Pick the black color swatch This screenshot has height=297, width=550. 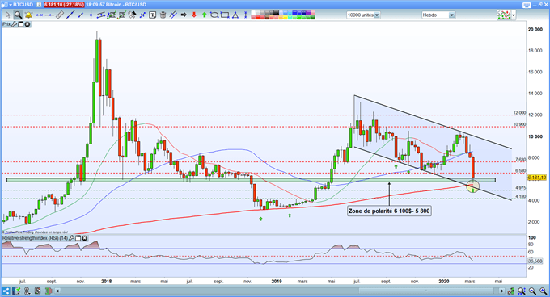[x=276, y=13]
